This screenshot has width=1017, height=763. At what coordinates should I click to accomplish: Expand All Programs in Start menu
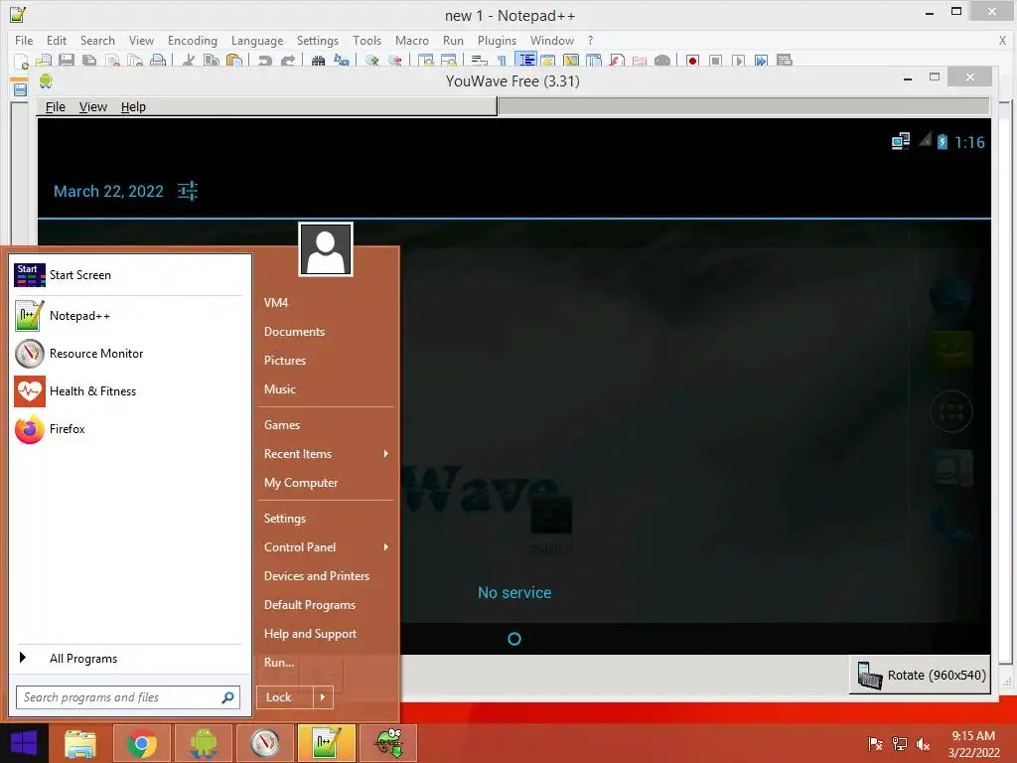click(128, 659)
